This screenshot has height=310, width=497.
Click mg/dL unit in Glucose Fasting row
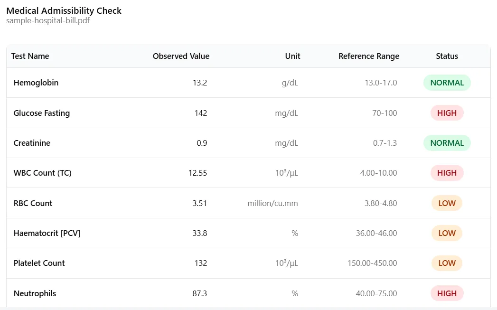point(287,113)
